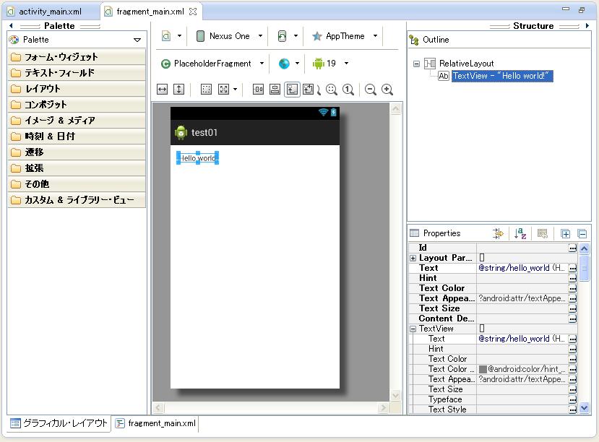Open the フォーム・ウィジェット palette category

point(77,57)
